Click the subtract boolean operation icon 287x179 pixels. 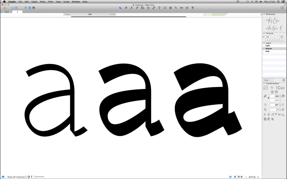click(269, 119)
